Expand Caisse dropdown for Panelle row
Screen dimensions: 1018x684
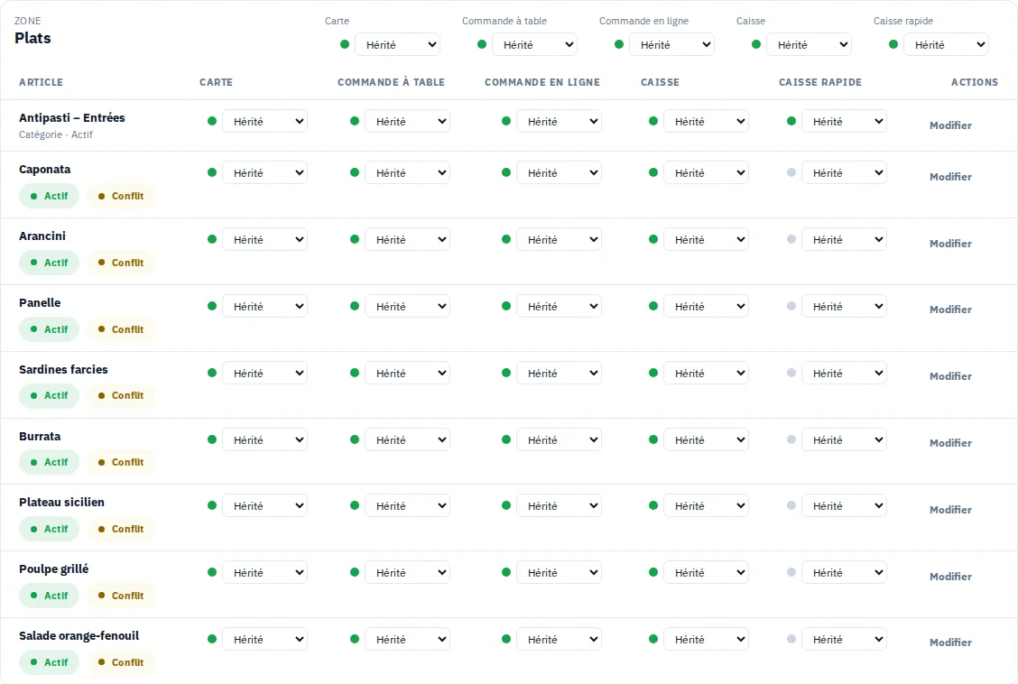pyautogui.click(x=706, y=306)
